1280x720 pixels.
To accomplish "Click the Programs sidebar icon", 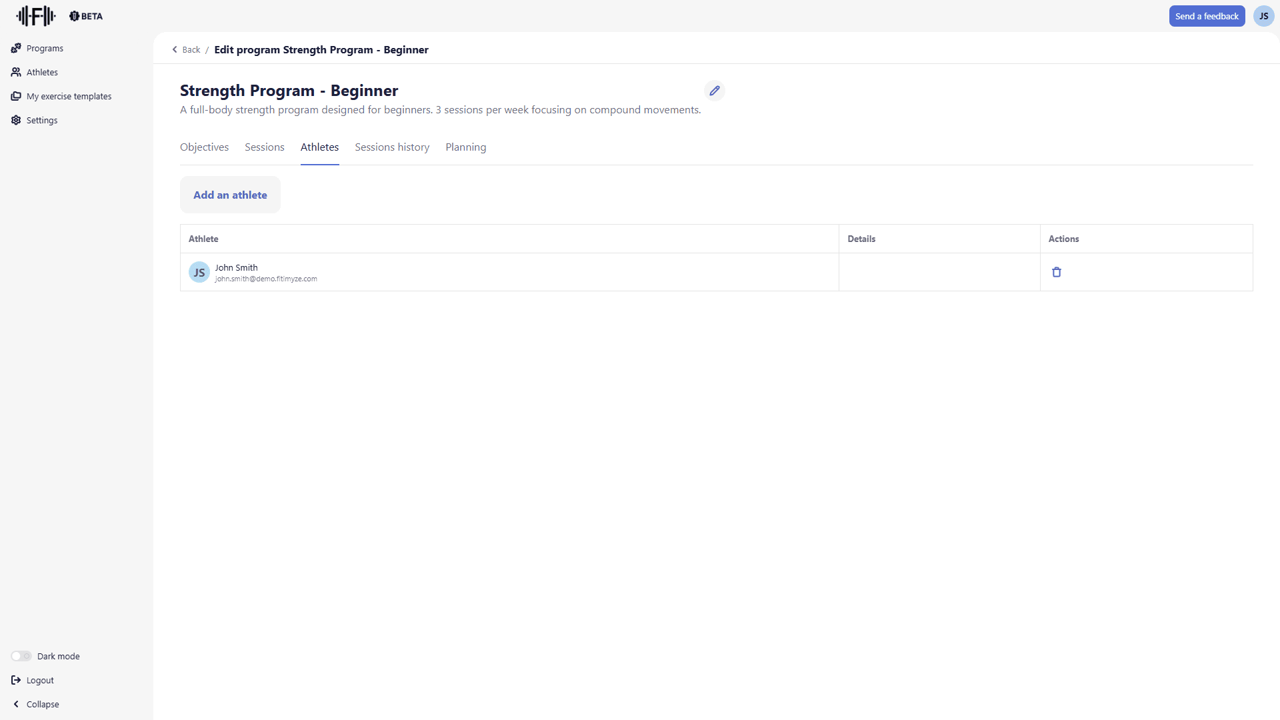I will pos(16,48).
